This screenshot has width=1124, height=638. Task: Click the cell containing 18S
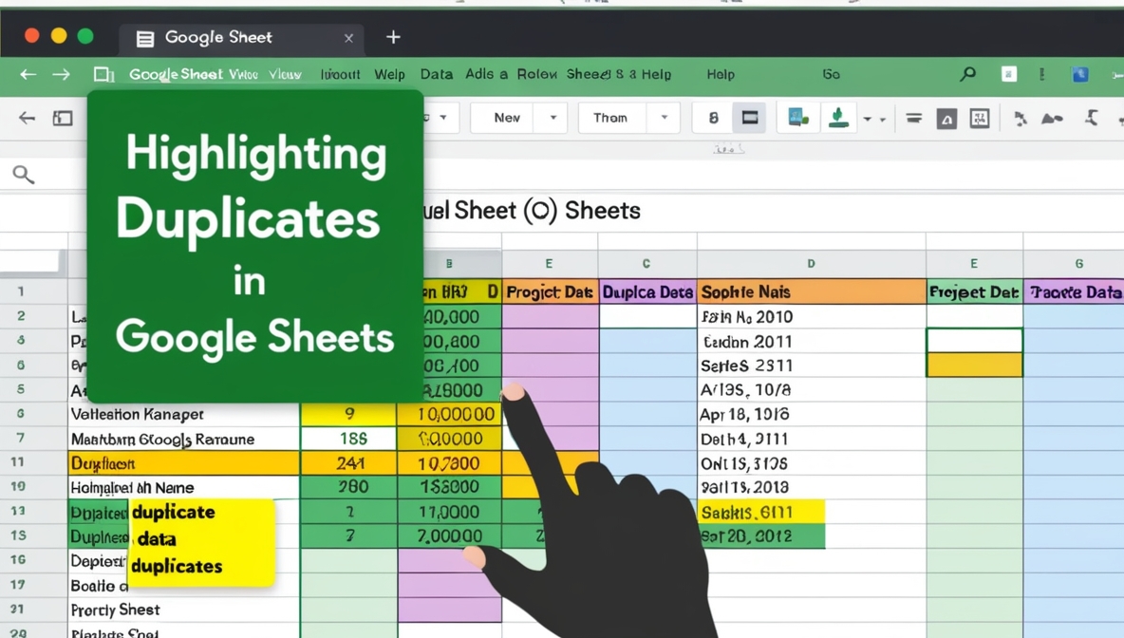pyautogui.click(x=349, y=439)
